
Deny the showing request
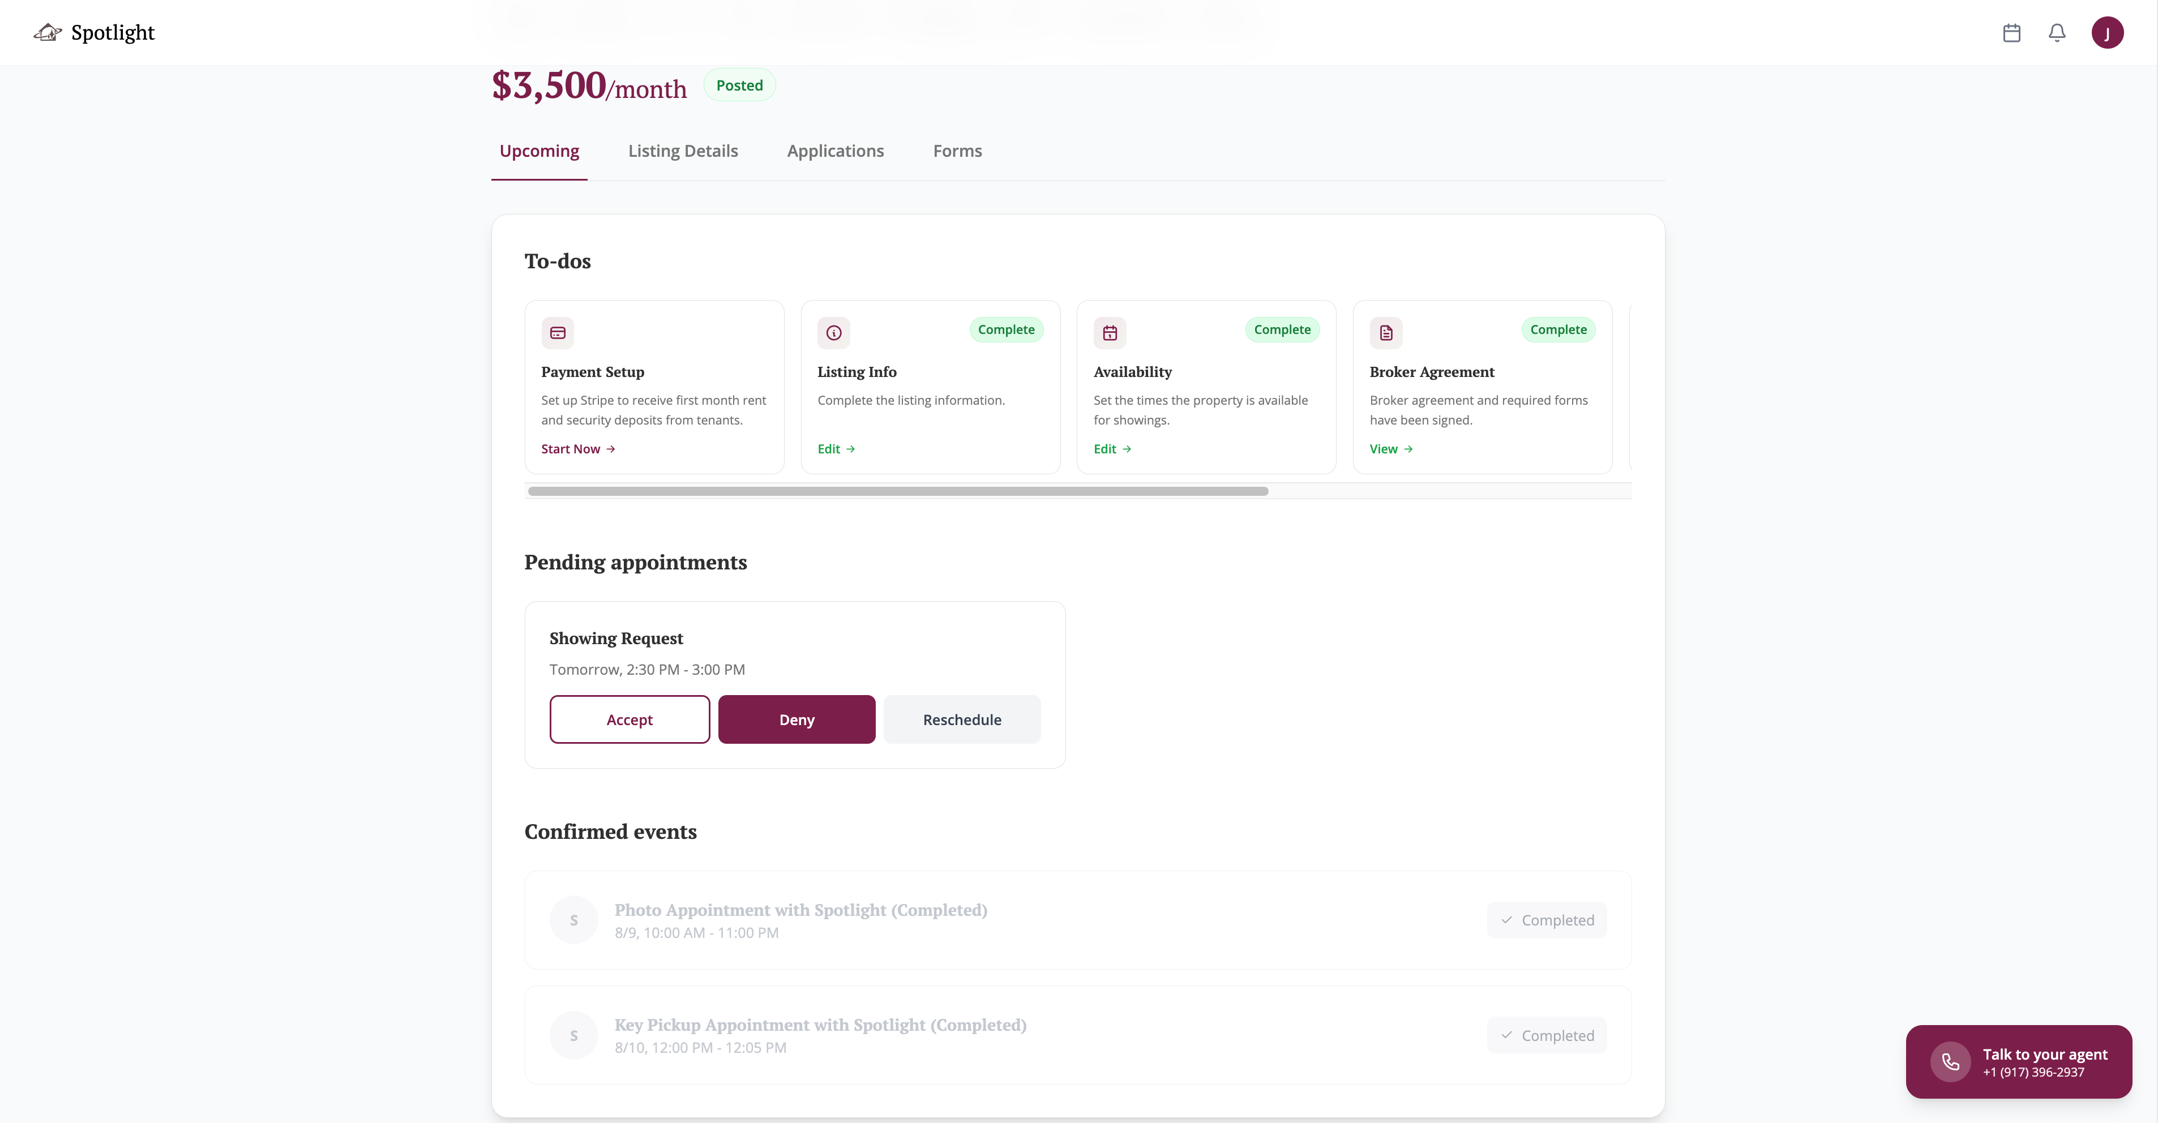[x=796, y=719]
